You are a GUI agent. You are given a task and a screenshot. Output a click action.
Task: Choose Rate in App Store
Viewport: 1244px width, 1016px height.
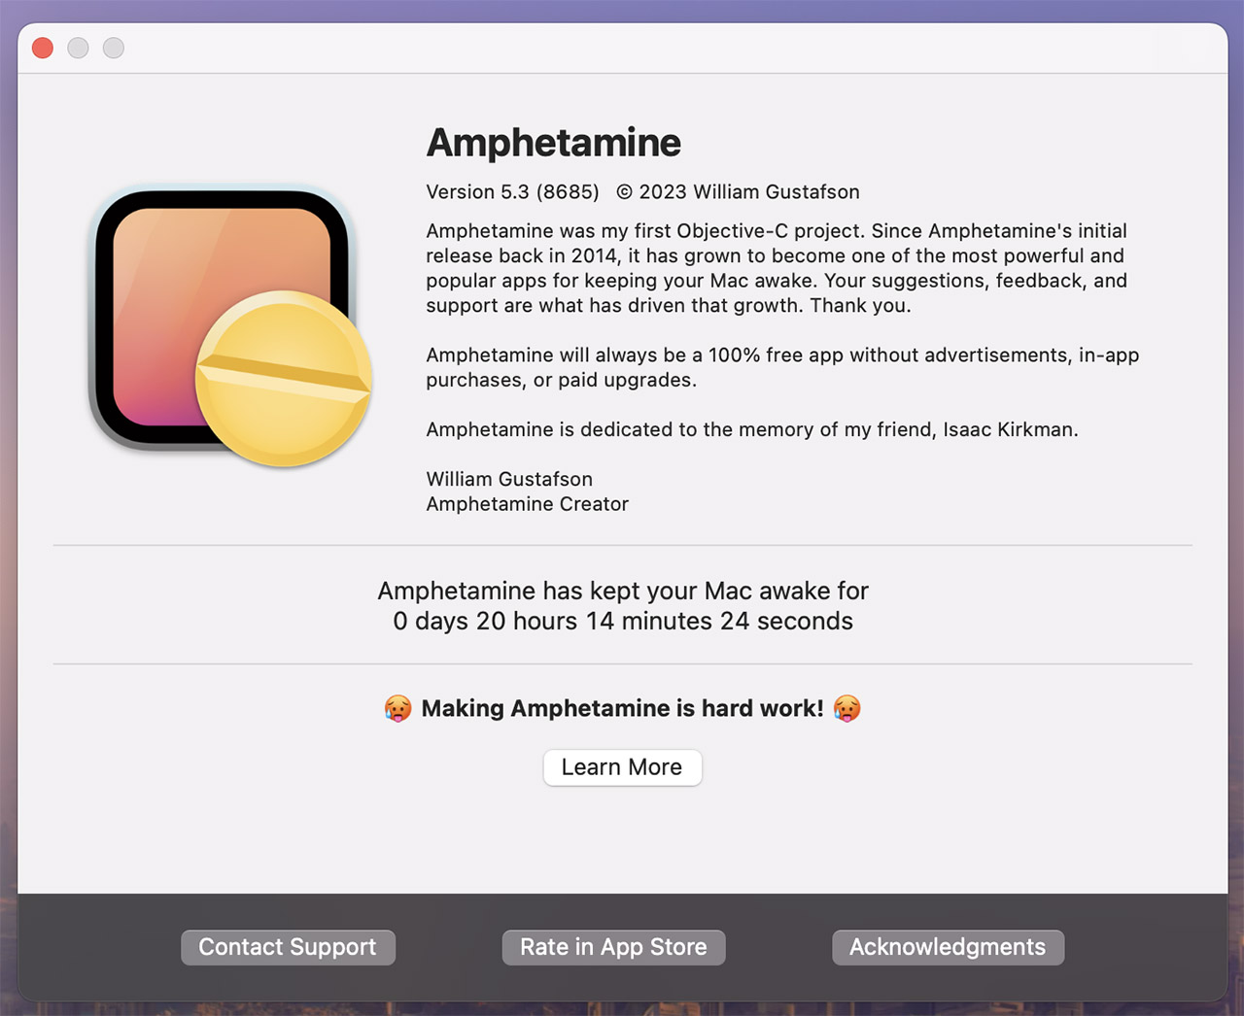tap(613, 947)
